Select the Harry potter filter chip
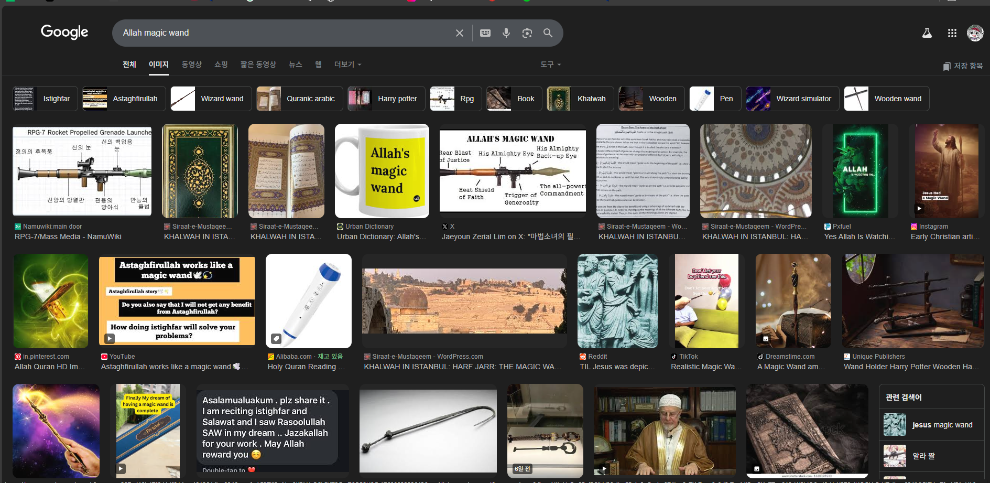The width and height of the screenshot is (990, 483). coord(386,99)
